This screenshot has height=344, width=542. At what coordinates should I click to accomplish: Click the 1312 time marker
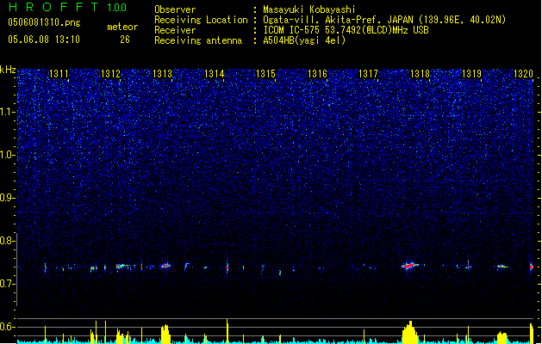point(110,74)
